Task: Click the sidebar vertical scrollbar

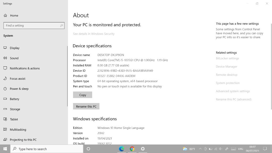Action: click(x=67, y=76)
